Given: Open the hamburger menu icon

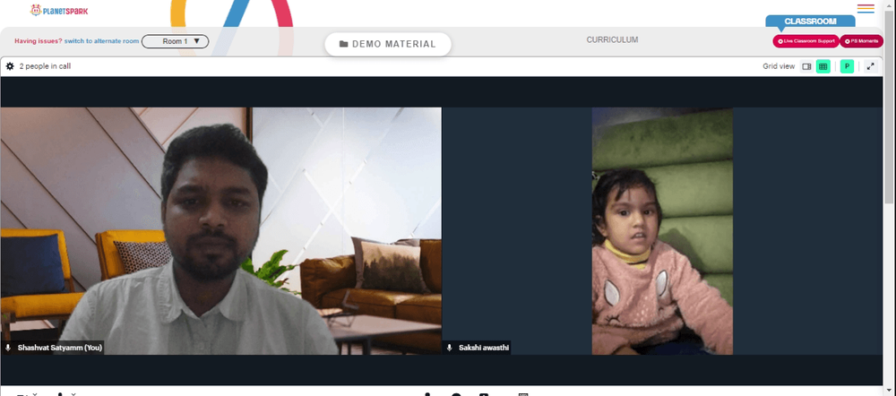Looking at the screenshot, I should pos(866,9).
